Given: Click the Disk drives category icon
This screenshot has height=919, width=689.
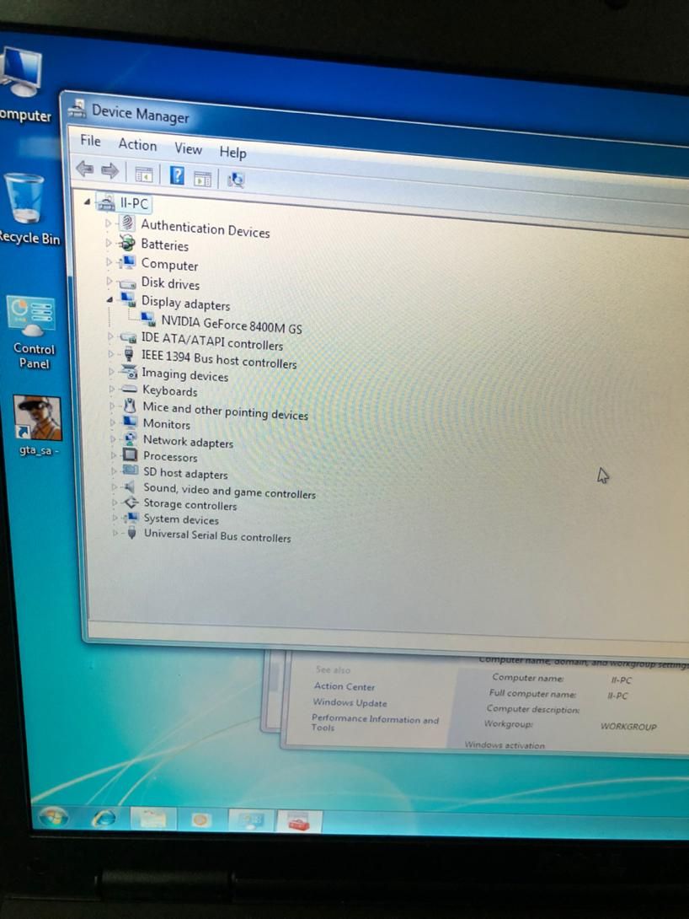Looking at the screenshot, I should coord(127,283).
